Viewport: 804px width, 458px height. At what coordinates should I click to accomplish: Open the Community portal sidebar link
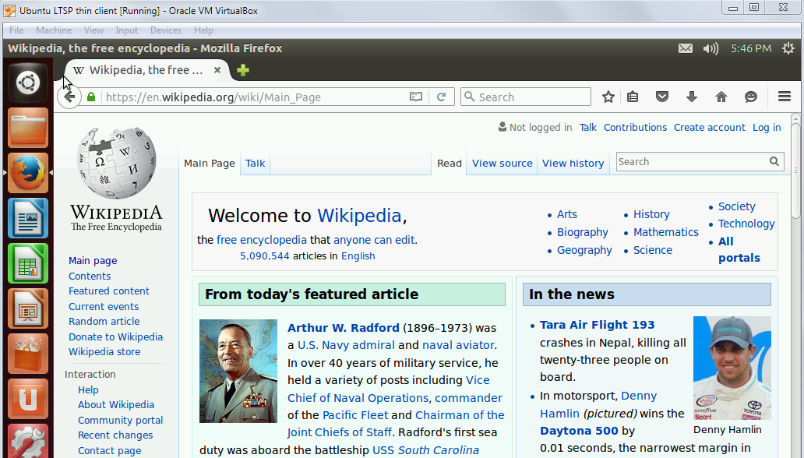coord(121,420)
